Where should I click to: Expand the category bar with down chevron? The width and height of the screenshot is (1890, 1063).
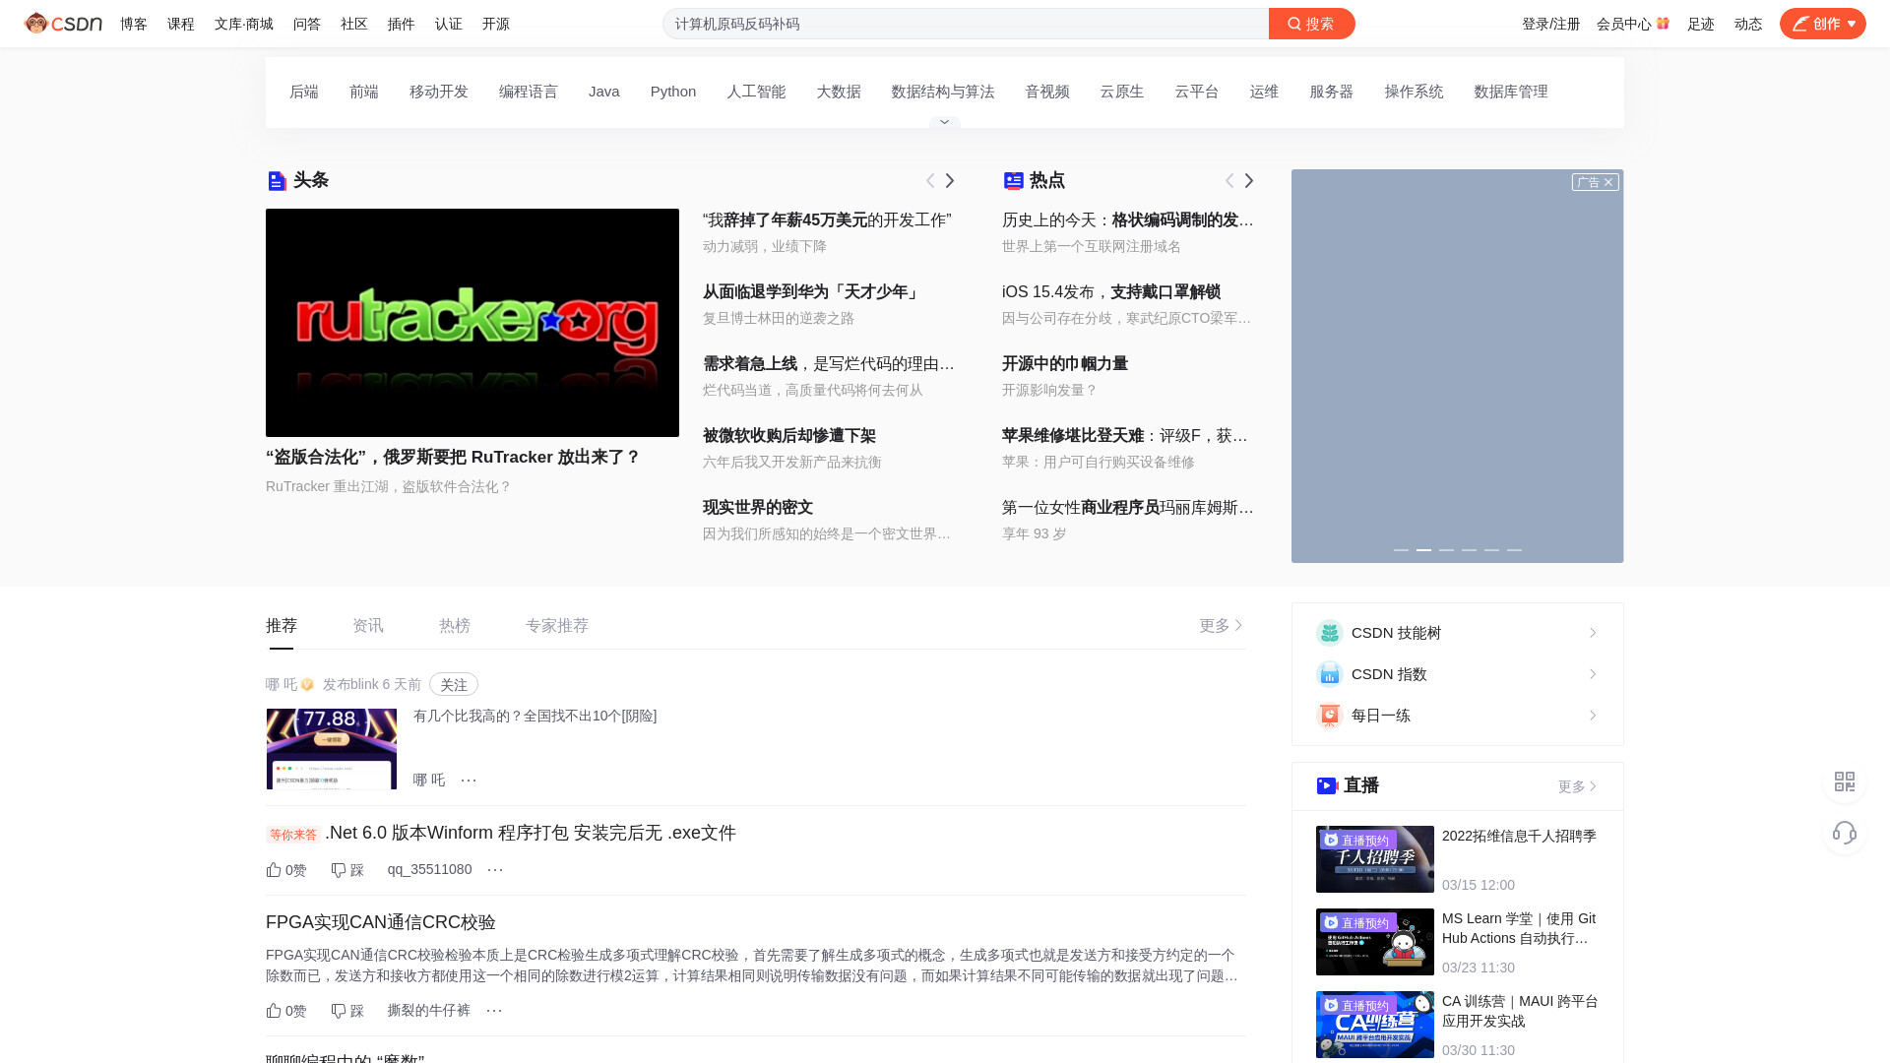[x=945, y=122]
